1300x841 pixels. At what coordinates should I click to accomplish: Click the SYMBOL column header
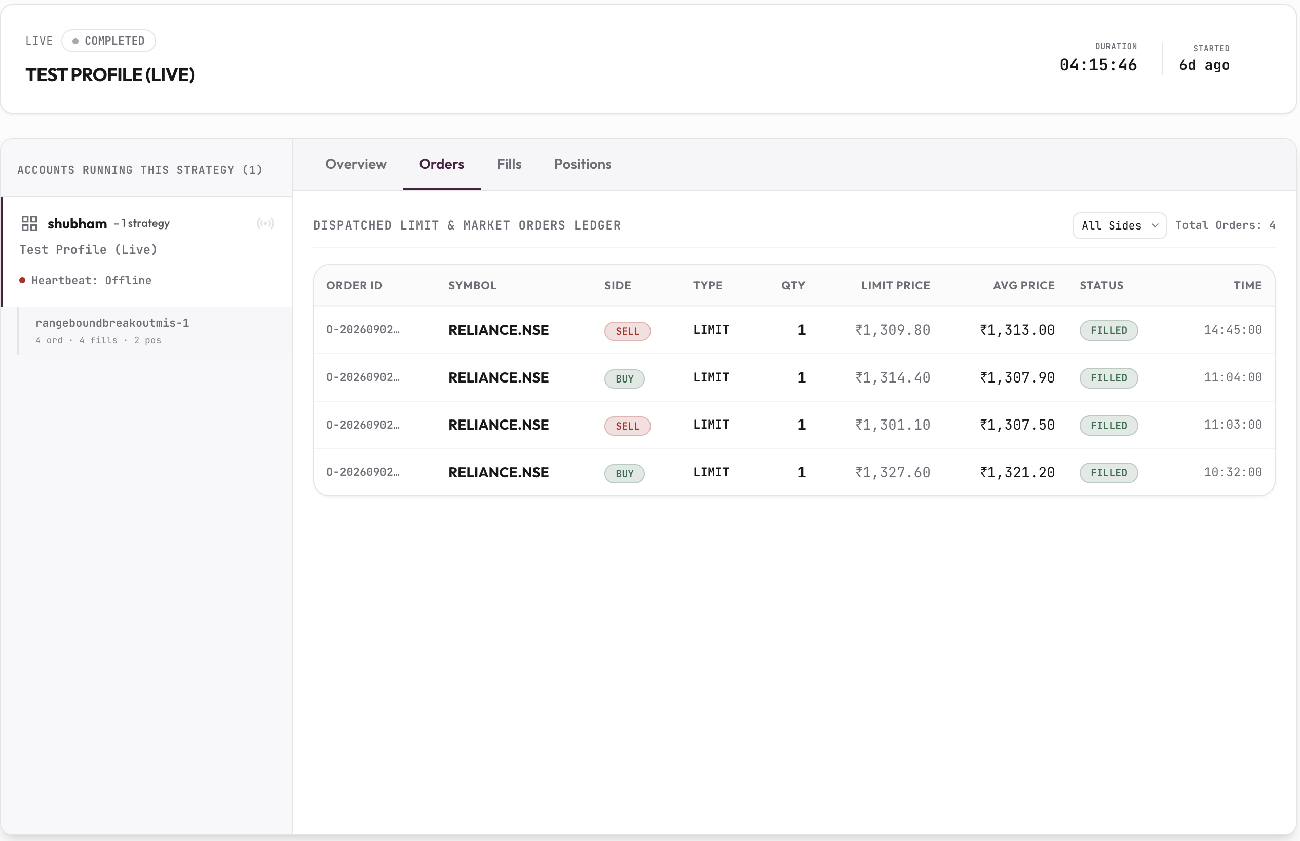click(x=472, y=285)
